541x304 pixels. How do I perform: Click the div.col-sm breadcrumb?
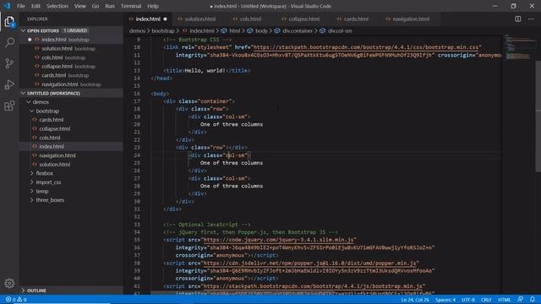(x=340, y=30)
